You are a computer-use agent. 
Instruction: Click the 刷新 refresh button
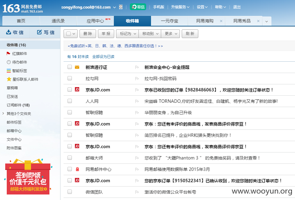point(190,34)
